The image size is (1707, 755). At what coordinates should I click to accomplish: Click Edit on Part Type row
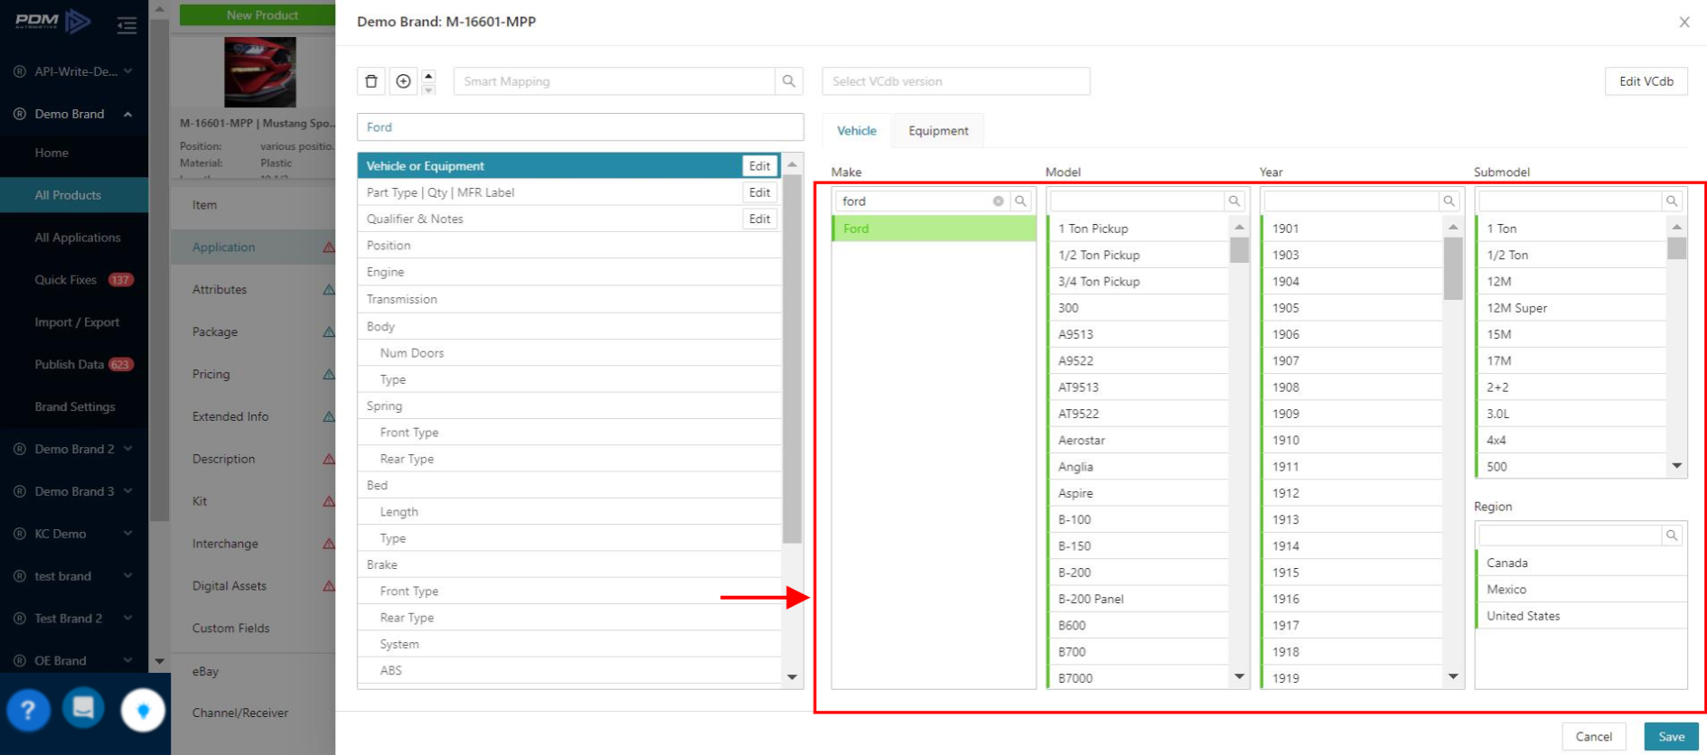pos(759,192)
